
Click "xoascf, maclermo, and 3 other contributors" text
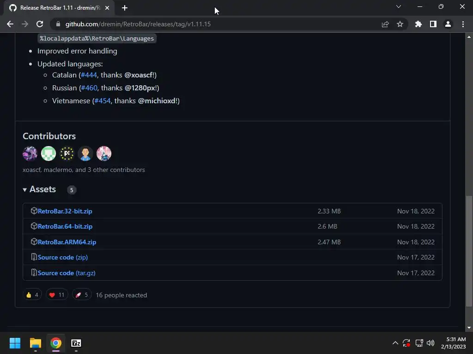[84, 170]
